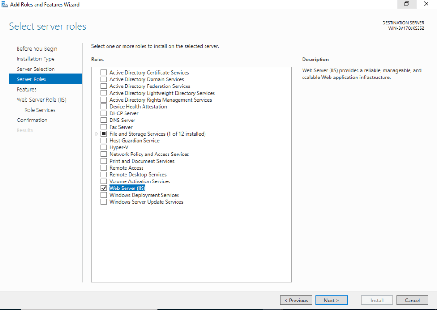Select the Web Server (IIS) label

tap(127, 189)
